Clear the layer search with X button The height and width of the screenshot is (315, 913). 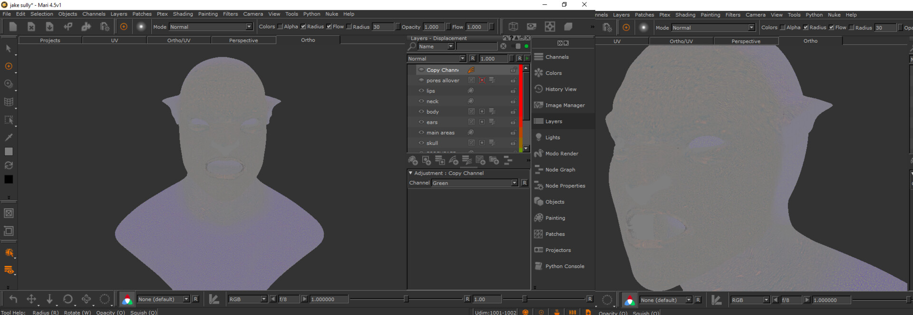point(503,46)
